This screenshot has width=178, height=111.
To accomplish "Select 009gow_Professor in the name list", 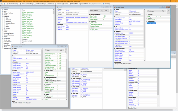I will [27, 34].
